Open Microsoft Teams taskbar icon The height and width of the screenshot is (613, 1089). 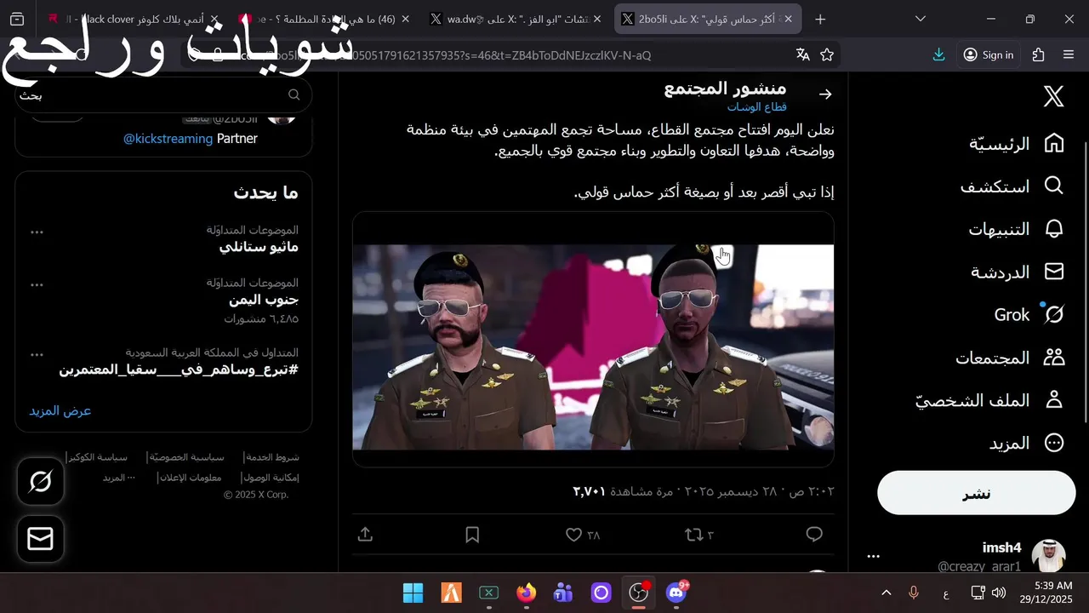click(x=563, y=593)
